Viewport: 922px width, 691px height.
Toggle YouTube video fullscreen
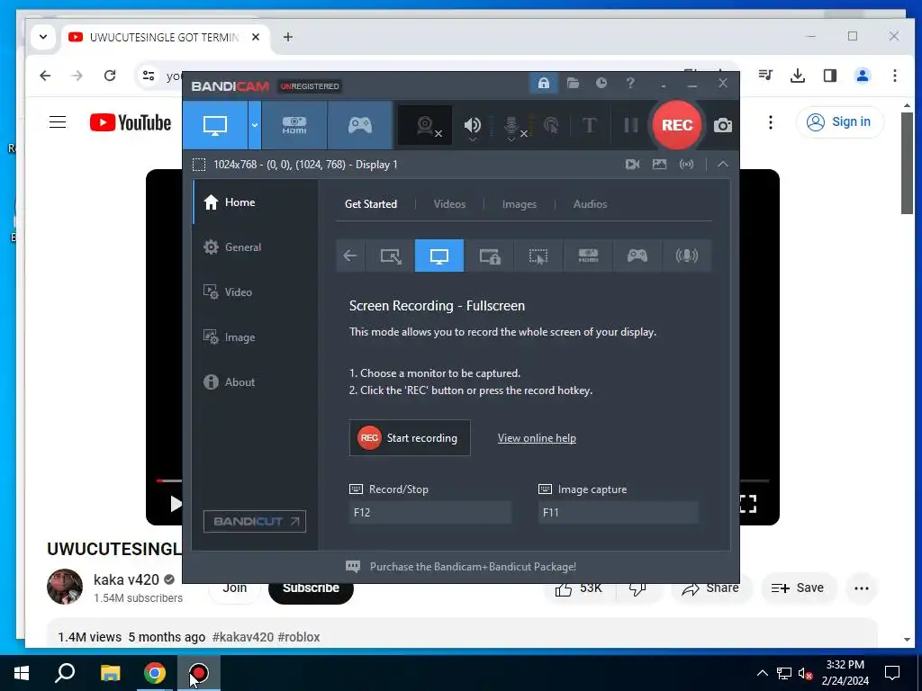747,504
